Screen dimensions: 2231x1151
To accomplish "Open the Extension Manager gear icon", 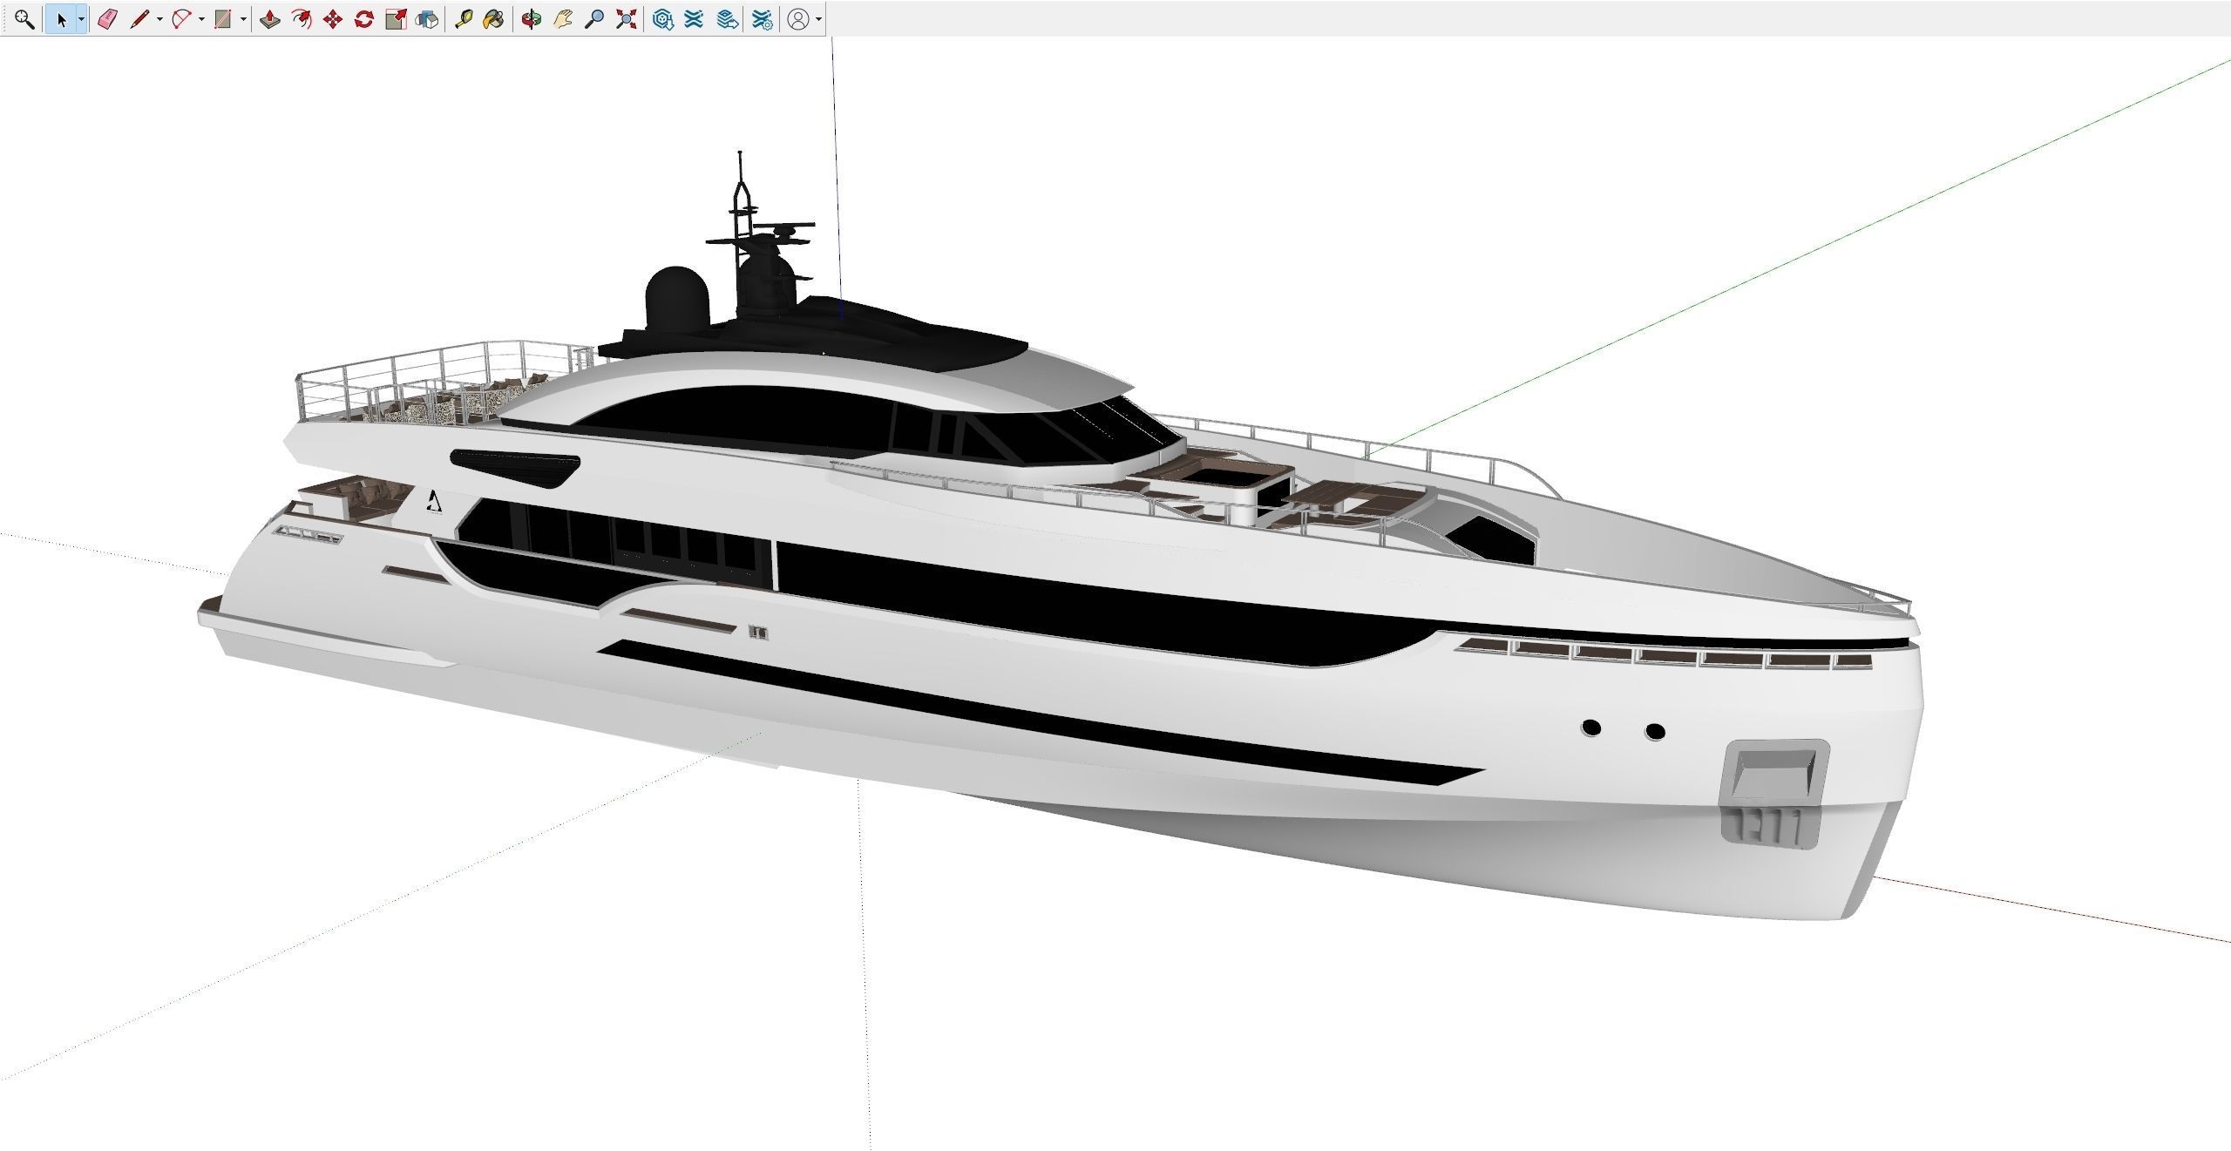I will [762, 19].
